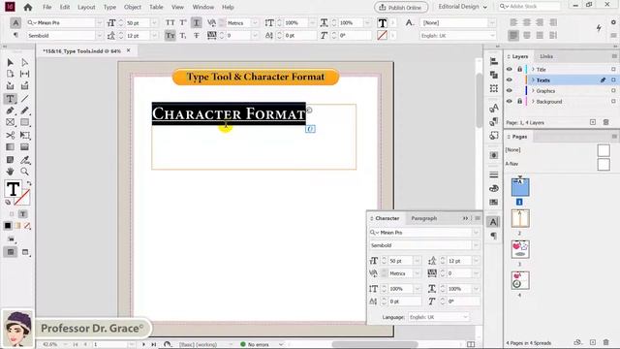Switch to the Links tab
This screenshot has height=349, width=620.
point(546,56)
